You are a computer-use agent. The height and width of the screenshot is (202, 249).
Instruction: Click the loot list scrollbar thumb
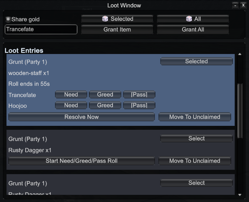tap(240, 111)
